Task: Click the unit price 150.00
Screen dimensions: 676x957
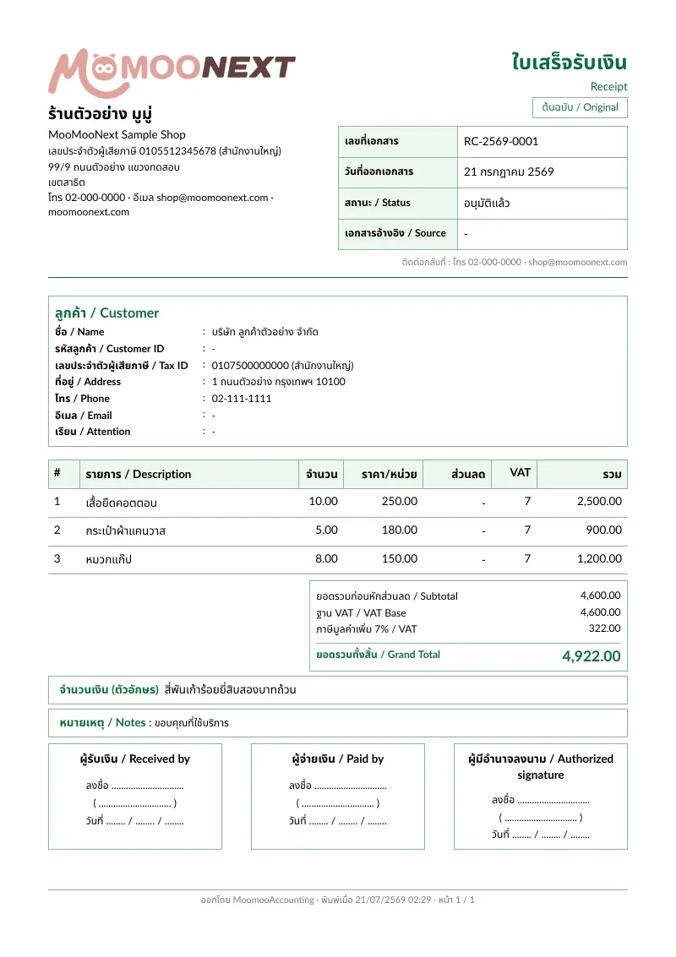Action: click(400, 559)
